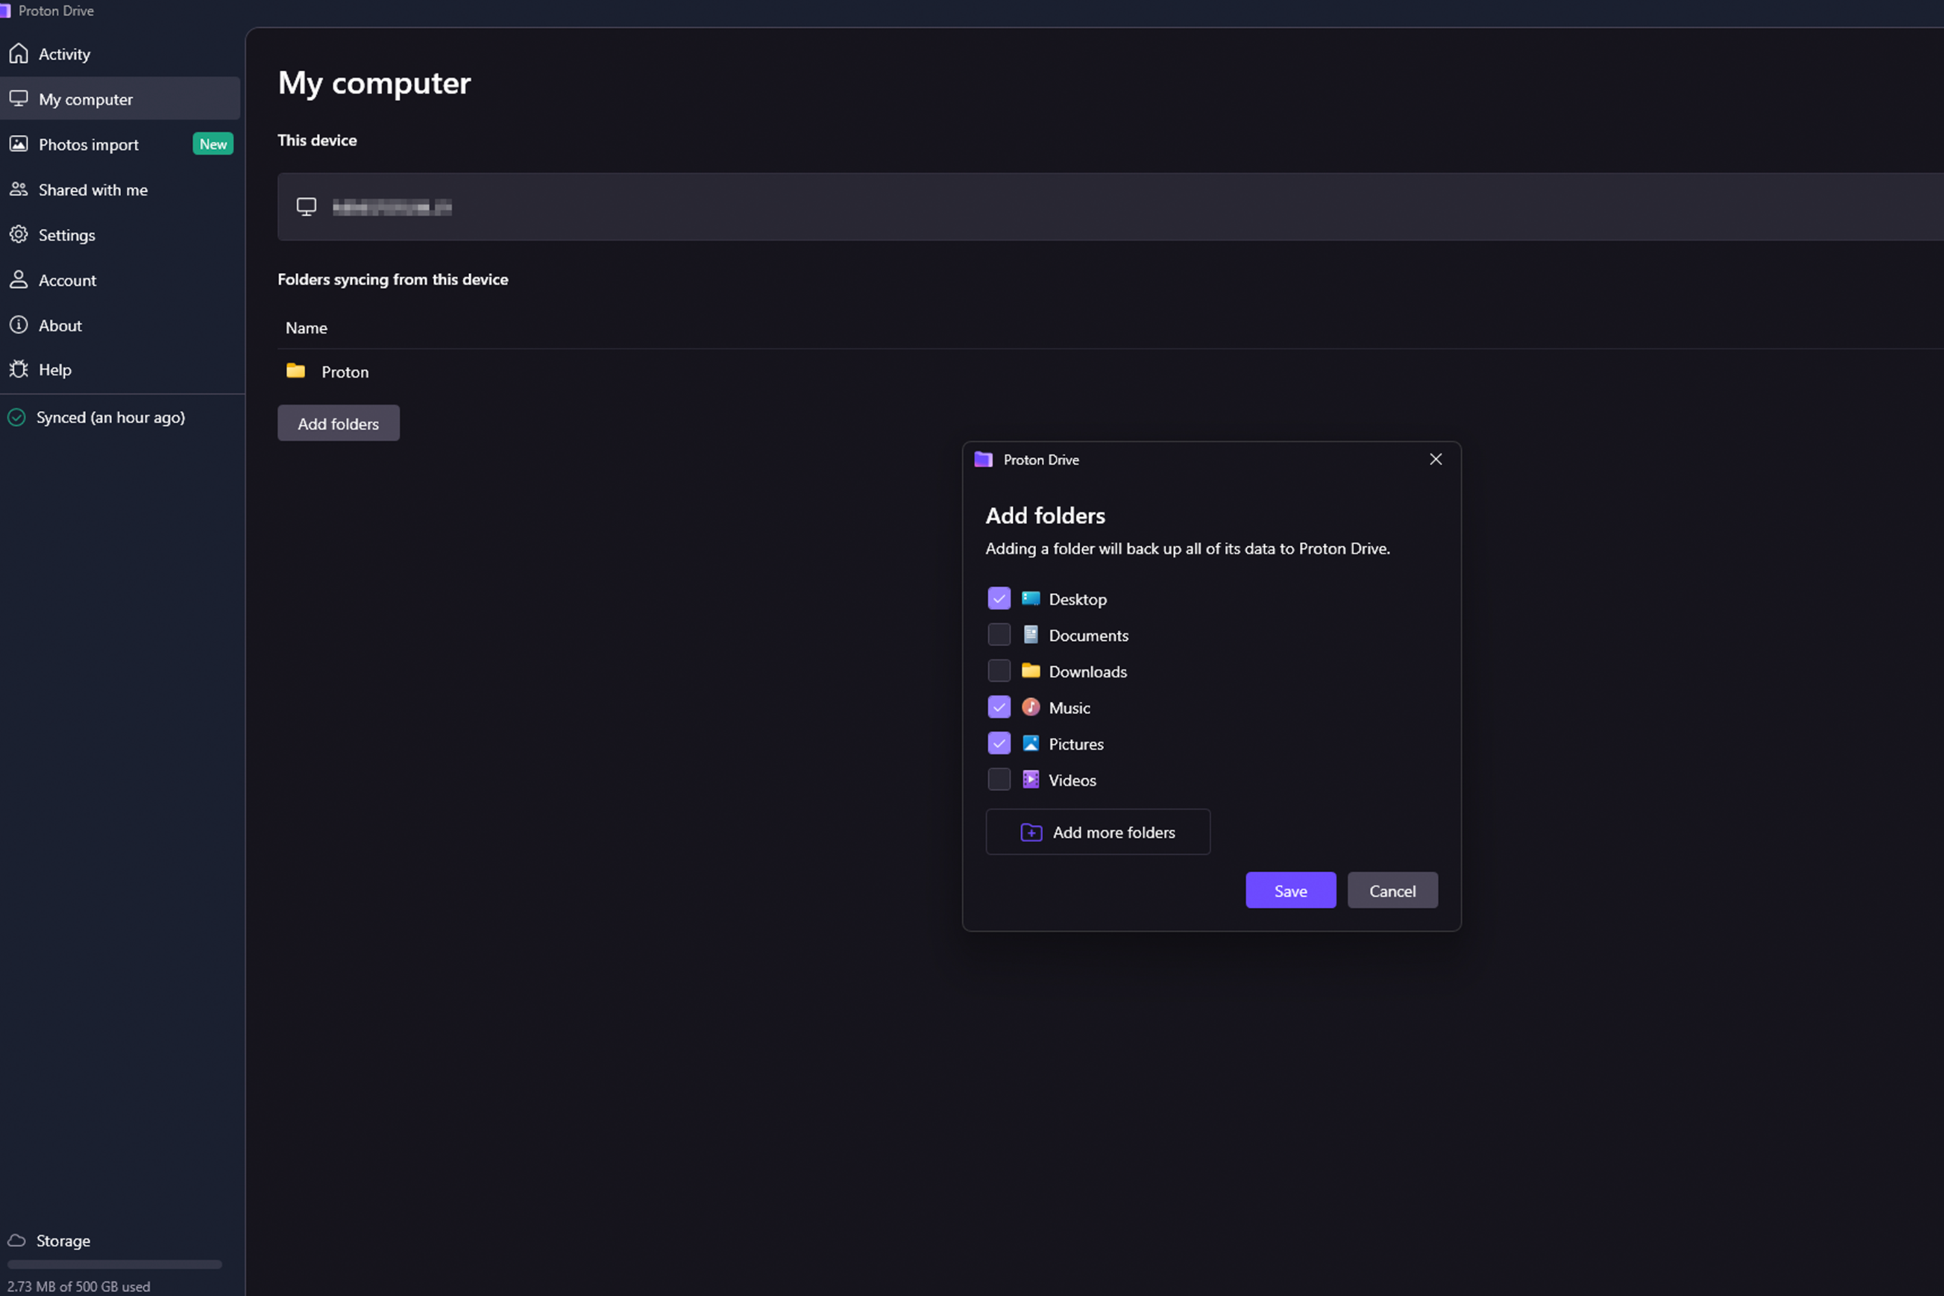Click the Photos import image icon

click(18, 144)
